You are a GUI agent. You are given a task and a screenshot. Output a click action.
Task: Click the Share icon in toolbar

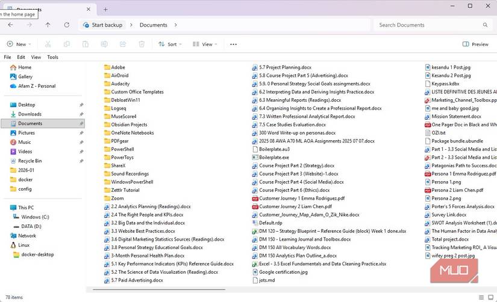pos(123,45)
